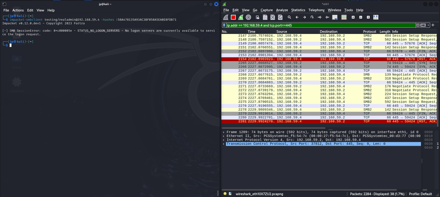The height and width of the screenshot is (197, 440).
Task: Toggle auto-scroll during live capture
Action: point(335,17)
